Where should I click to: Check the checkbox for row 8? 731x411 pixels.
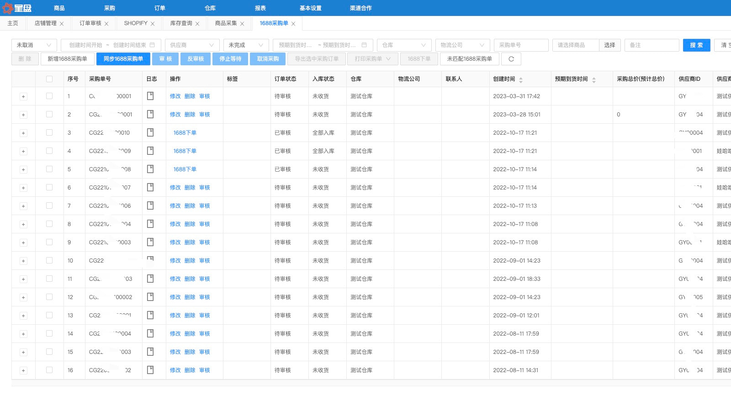(x=49, y=224)
